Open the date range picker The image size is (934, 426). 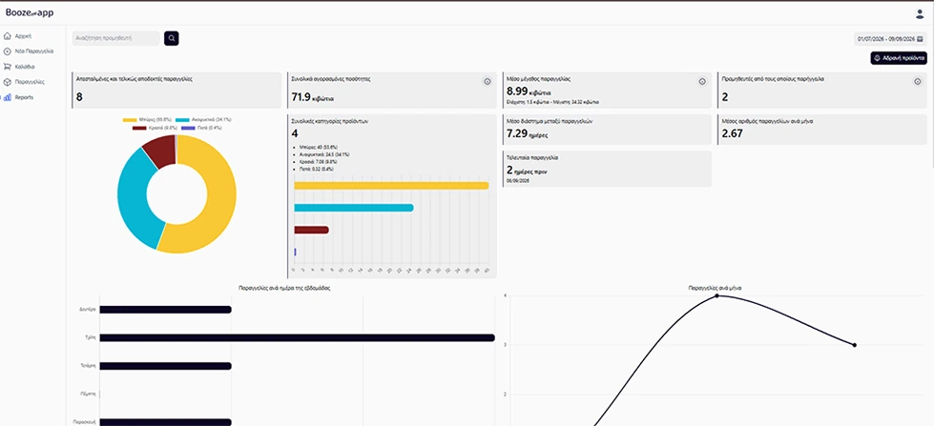(890, 39)
